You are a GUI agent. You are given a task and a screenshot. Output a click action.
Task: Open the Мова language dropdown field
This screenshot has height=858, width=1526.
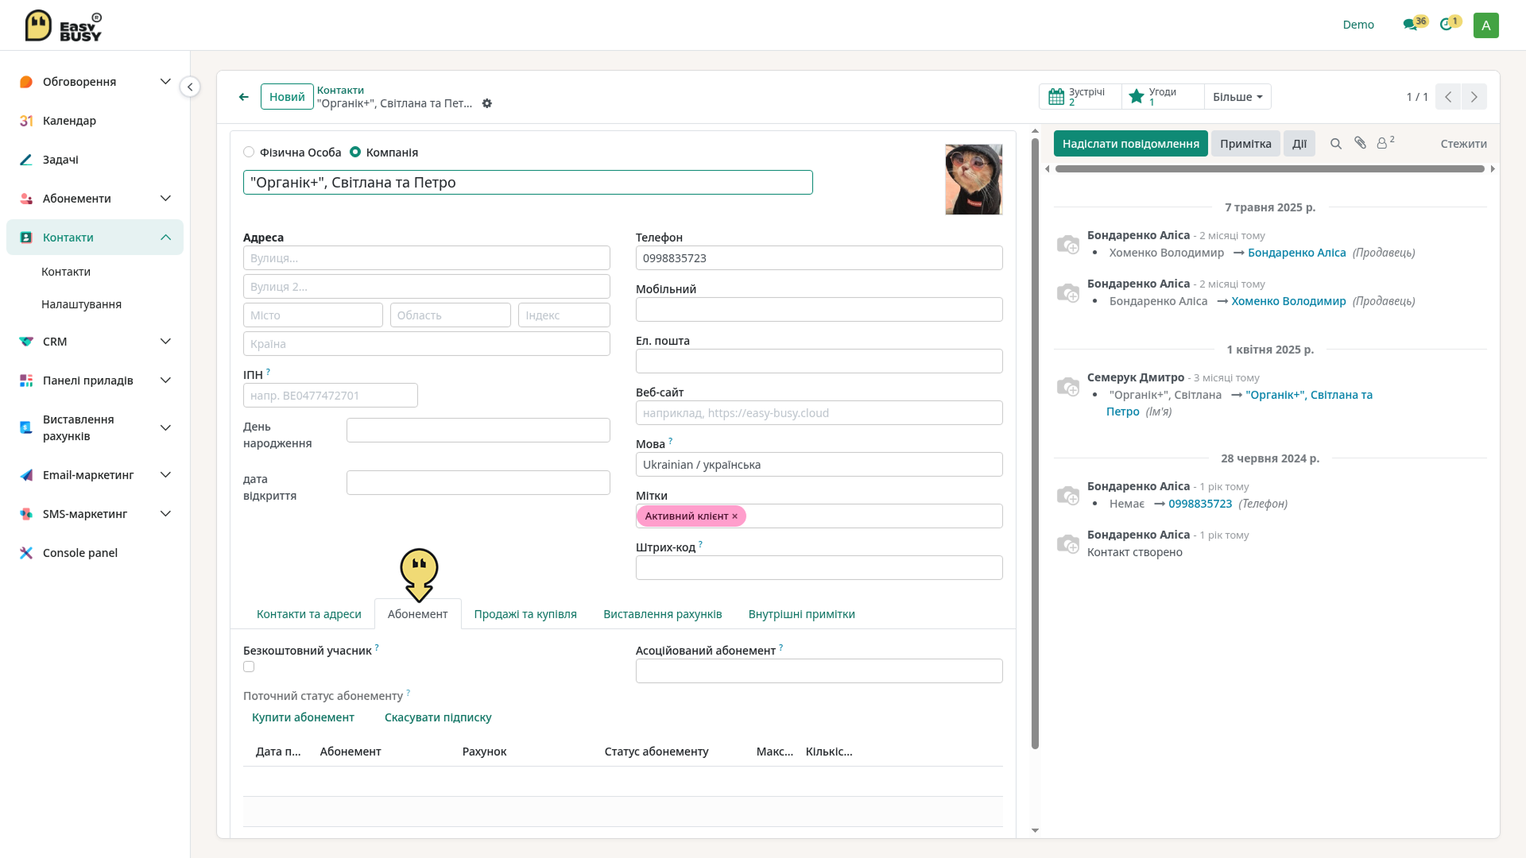tap(819, 465)
